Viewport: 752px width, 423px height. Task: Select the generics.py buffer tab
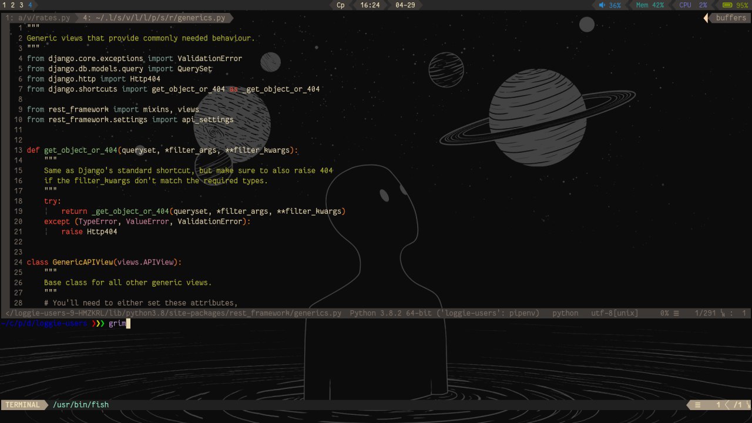(x=154, y=18)
